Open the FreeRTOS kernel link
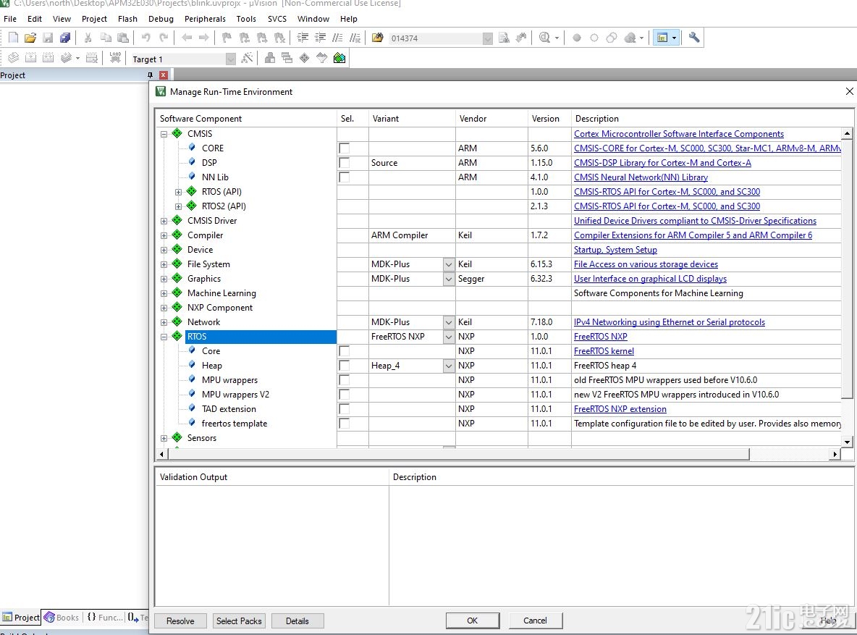The image size is (857, 635). coord(604,351)
